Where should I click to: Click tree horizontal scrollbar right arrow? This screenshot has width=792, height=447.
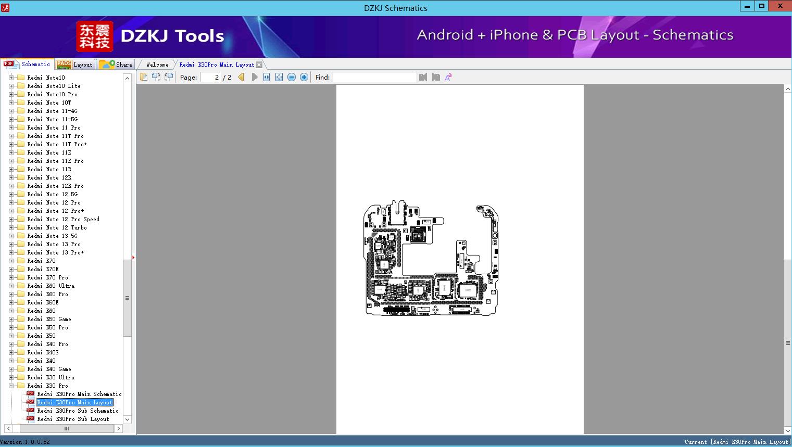pyautogui.click(x=118, y=428)
